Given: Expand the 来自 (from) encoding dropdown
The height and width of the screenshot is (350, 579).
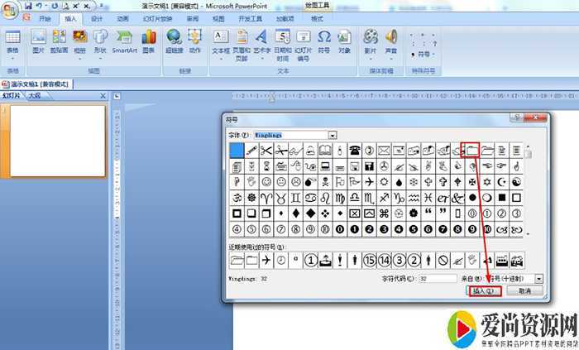Looking at the screenshot, I should coord(538,280).
